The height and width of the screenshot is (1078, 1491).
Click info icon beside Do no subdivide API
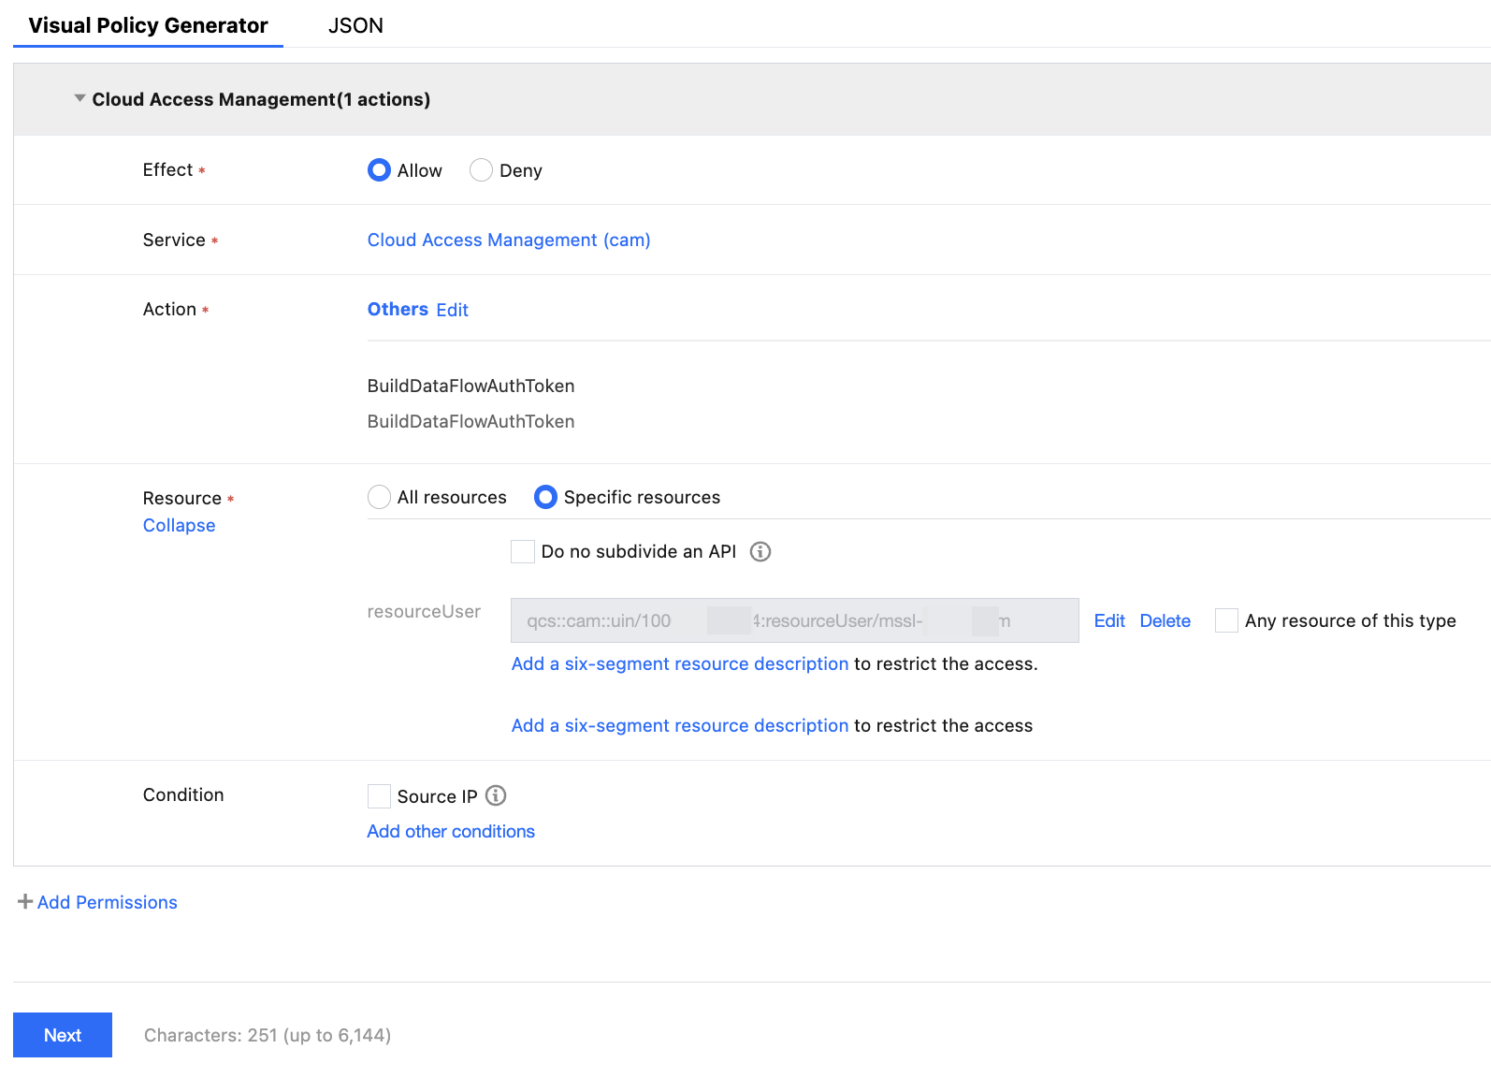pos(760,552)
